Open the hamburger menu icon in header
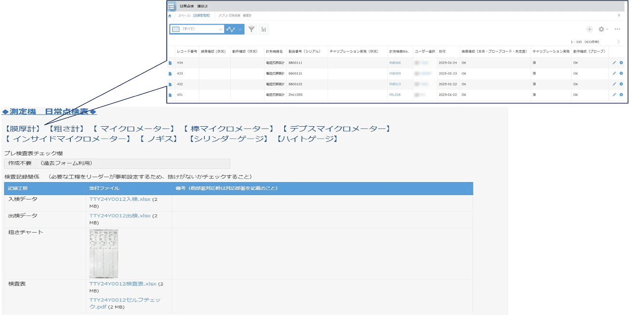This screenshot has width=631, height=315. click(171, 6)
